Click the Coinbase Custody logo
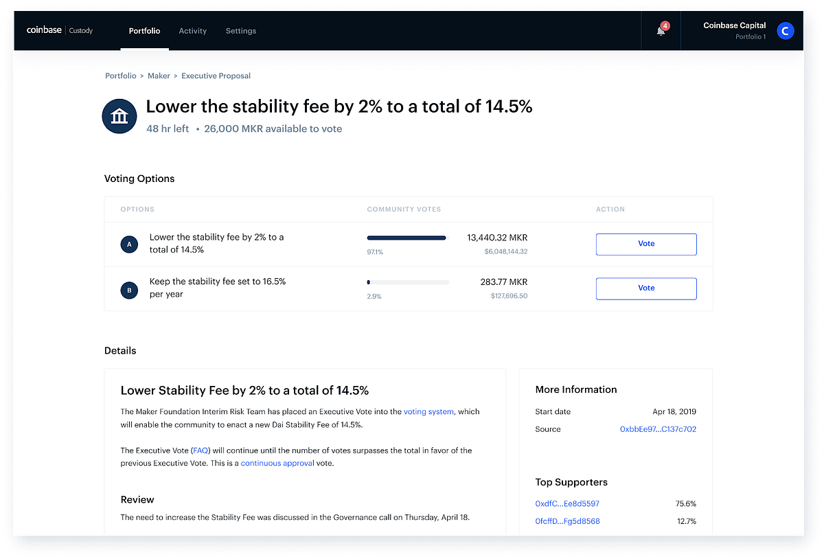The image size is (824, 559). coord(59,30)
